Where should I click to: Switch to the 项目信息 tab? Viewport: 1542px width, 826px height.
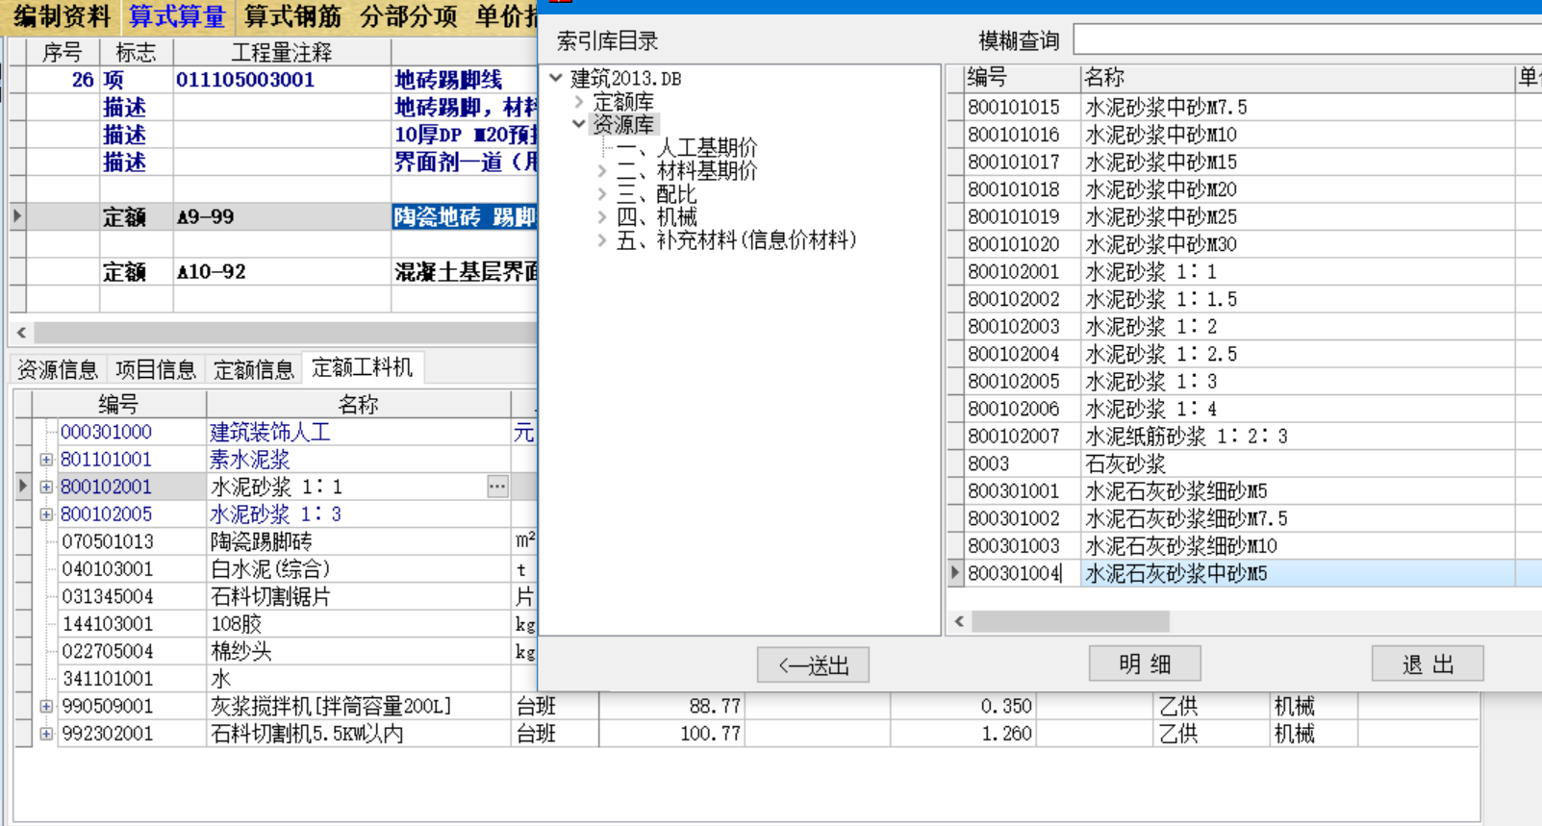click(156, 369)
